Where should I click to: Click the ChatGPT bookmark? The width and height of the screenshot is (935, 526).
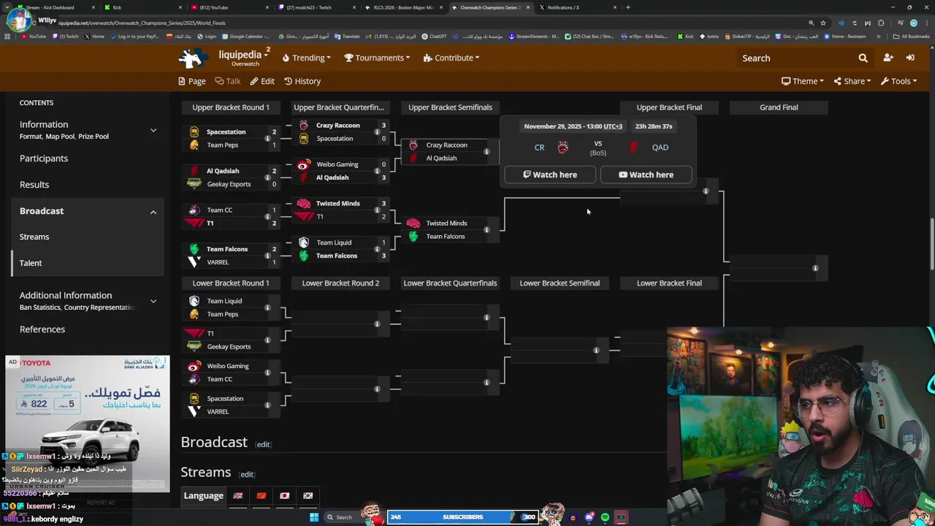coord(434,36)
